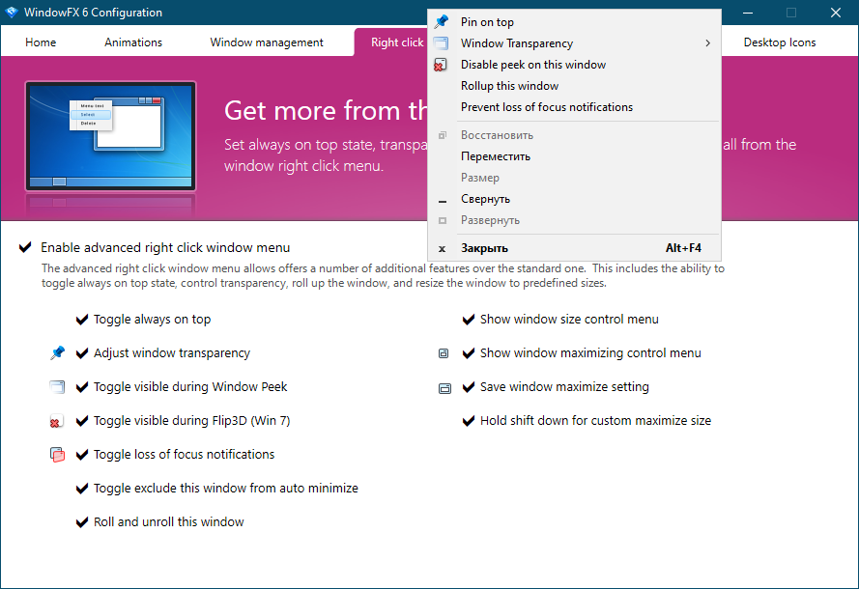Click the maximize icon next to Развернуть

[x=443, y=220]
